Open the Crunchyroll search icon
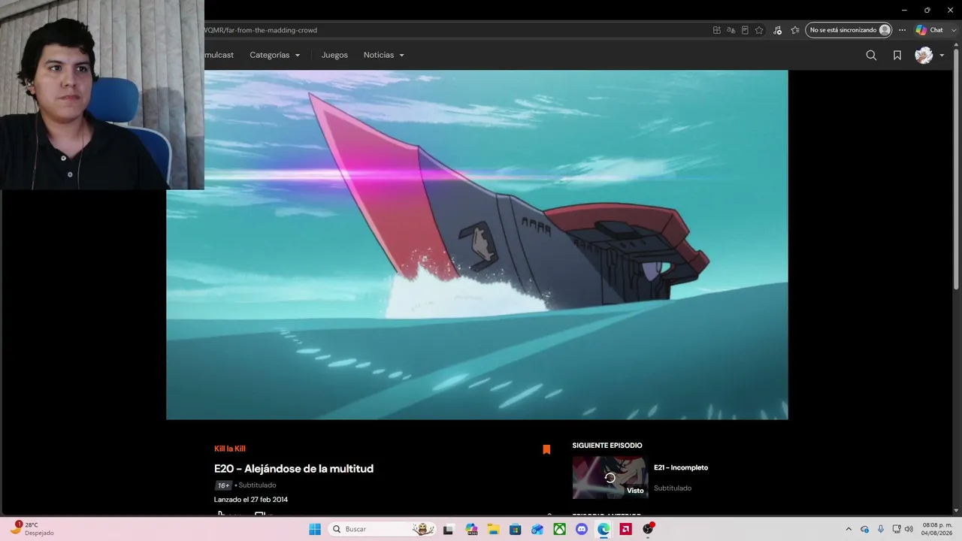Image resolution: width=962 pixels, height=541 pixels. click(x=871, y=55)
